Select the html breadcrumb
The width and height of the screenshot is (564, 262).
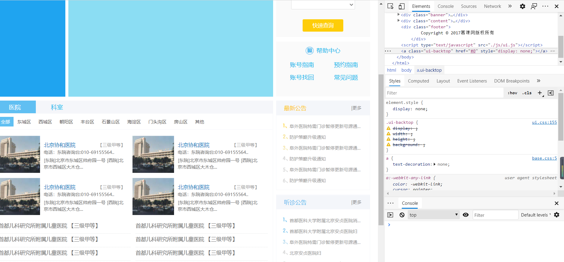391,70
